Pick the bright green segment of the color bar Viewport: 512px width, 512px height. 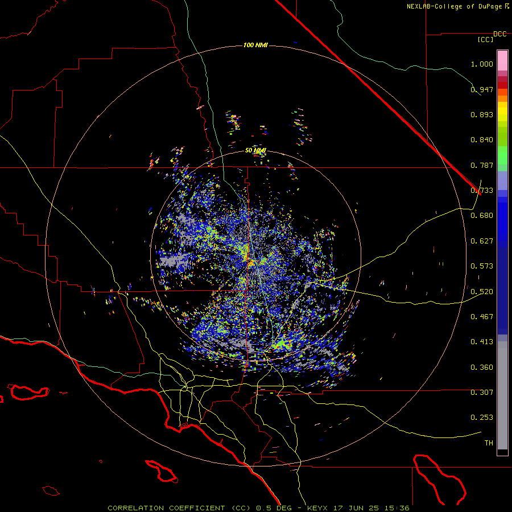(502, 155)
